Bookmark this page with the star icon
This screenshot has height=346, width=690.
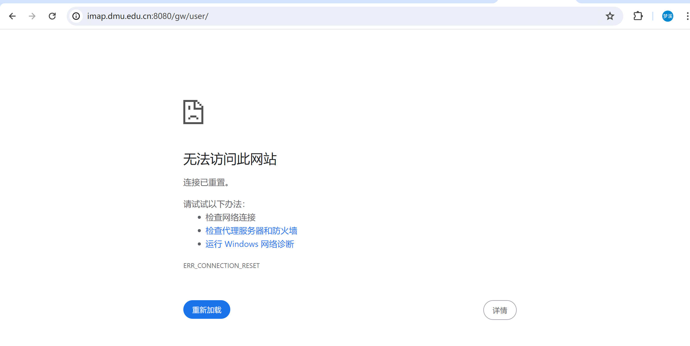[610, 16]
